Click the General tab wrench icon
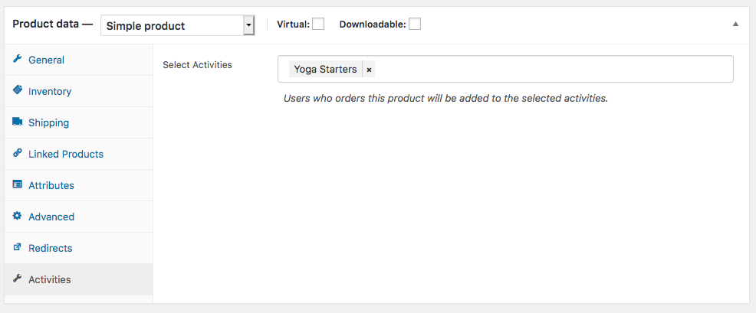Viewport: 756px width, 313px height. tap(18, 59)
